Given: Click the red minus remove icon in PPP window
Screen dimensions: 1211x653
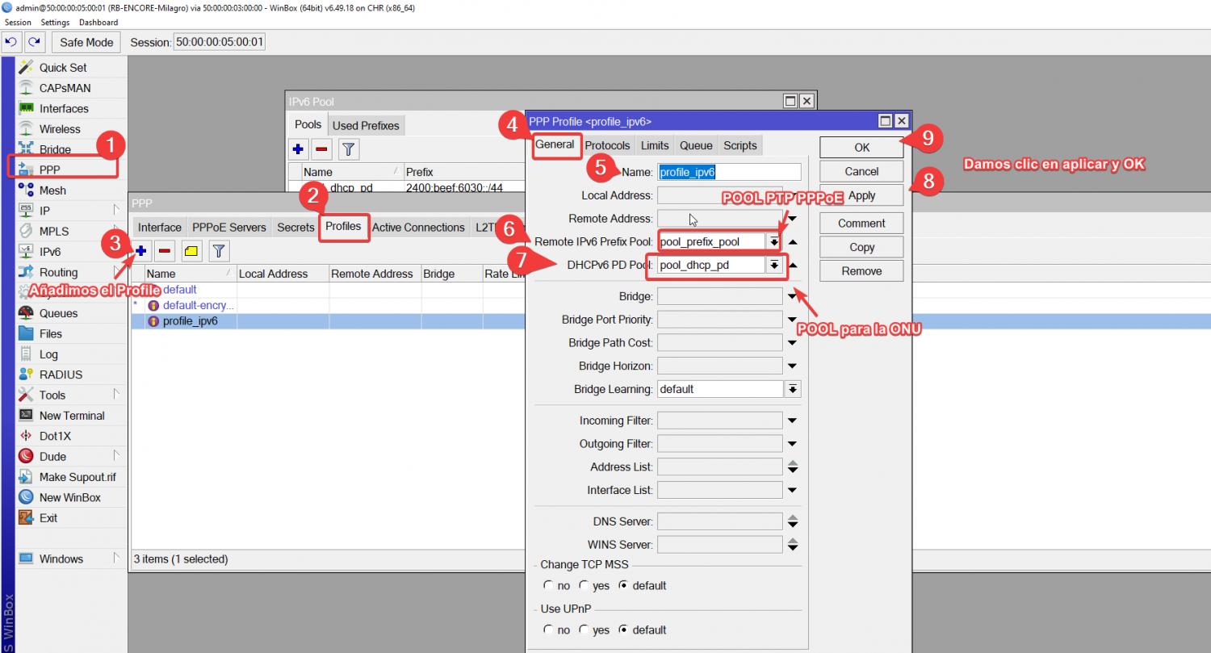Looking at the screenshot, I should (165, 251).
